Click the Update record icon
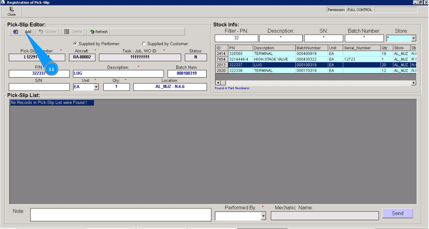 click(x=41, y=32)
